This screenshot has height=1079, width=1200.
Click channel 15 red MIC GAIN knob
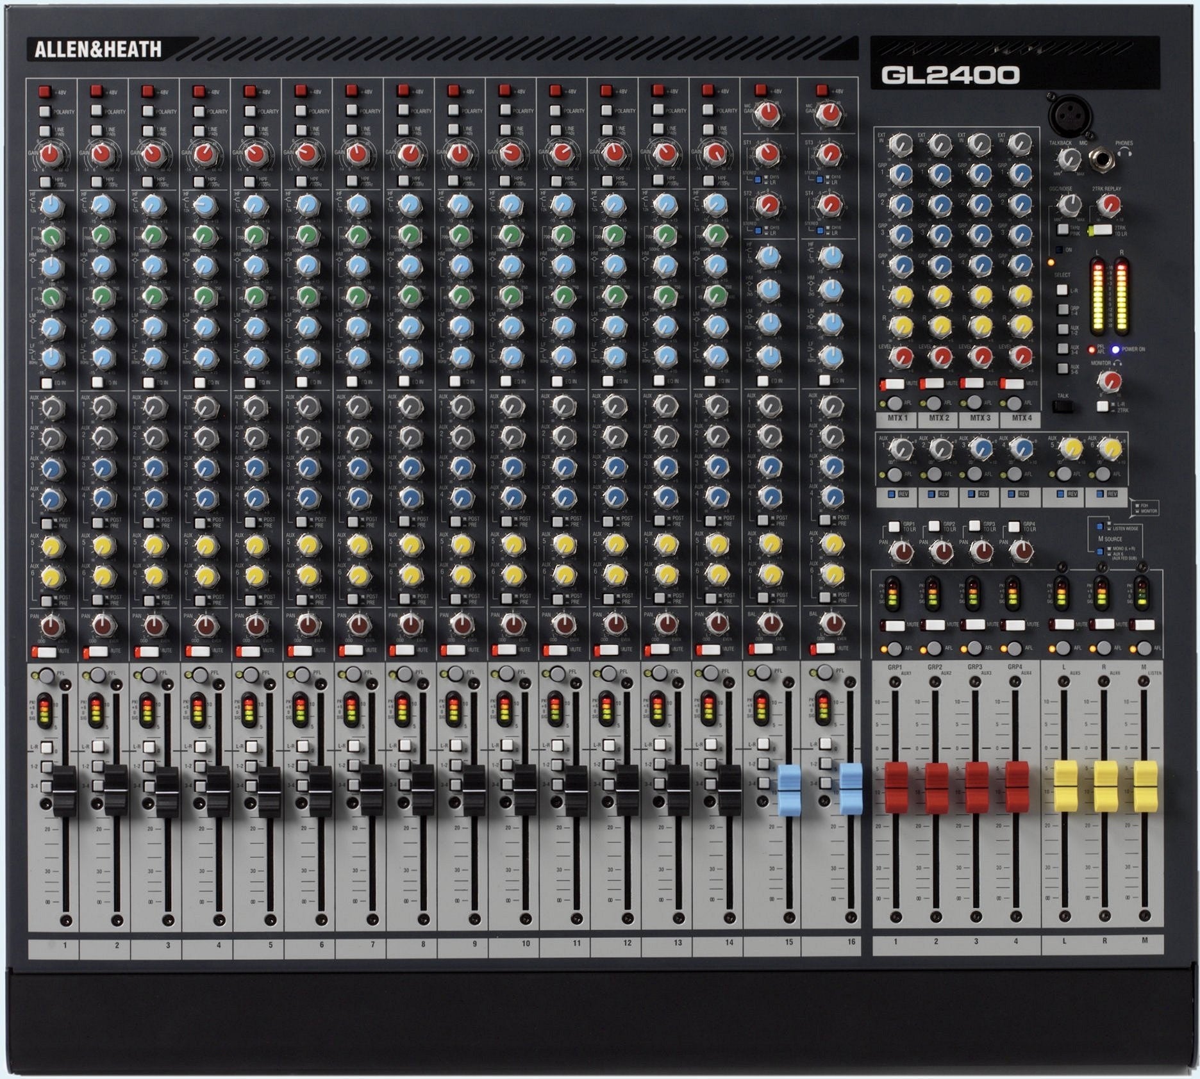768,114
